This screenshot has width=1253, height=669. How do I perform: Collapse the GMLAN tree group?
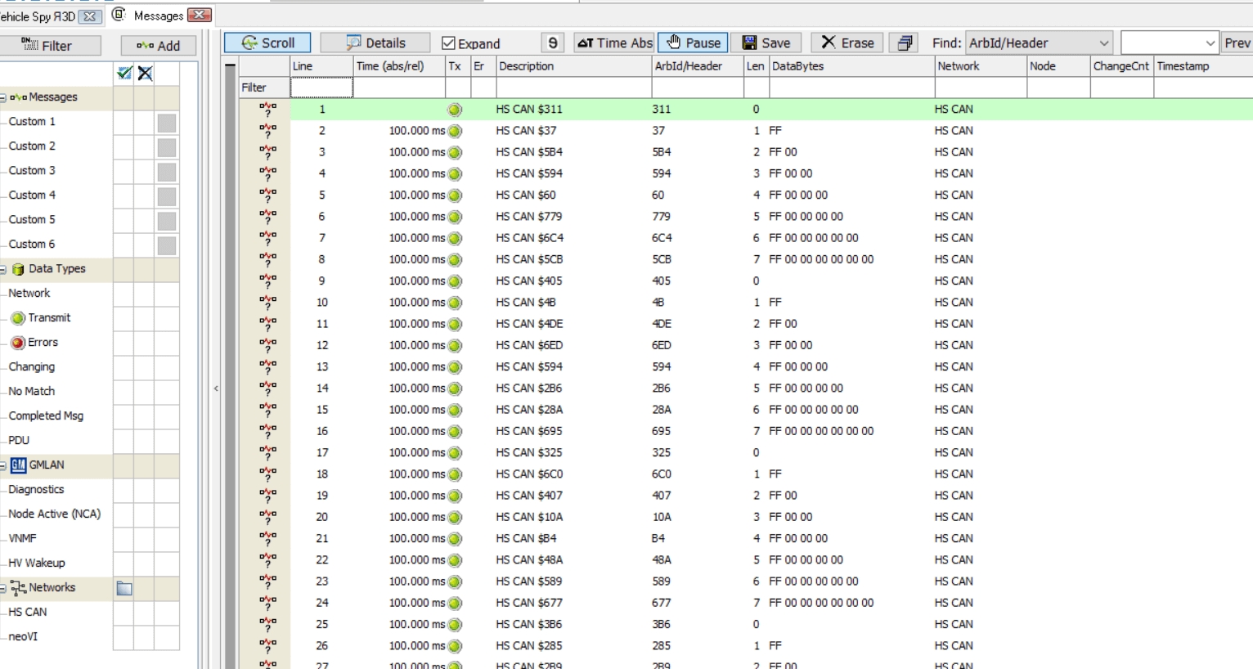(x=3, y=465)
